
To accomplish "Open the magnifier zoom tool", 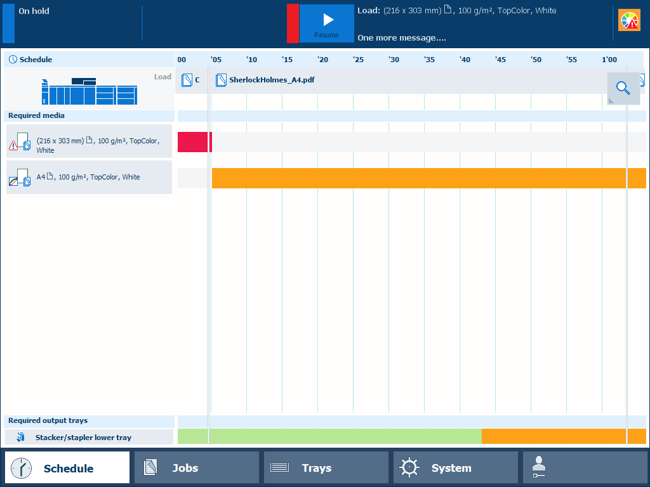I will point(623,88).
